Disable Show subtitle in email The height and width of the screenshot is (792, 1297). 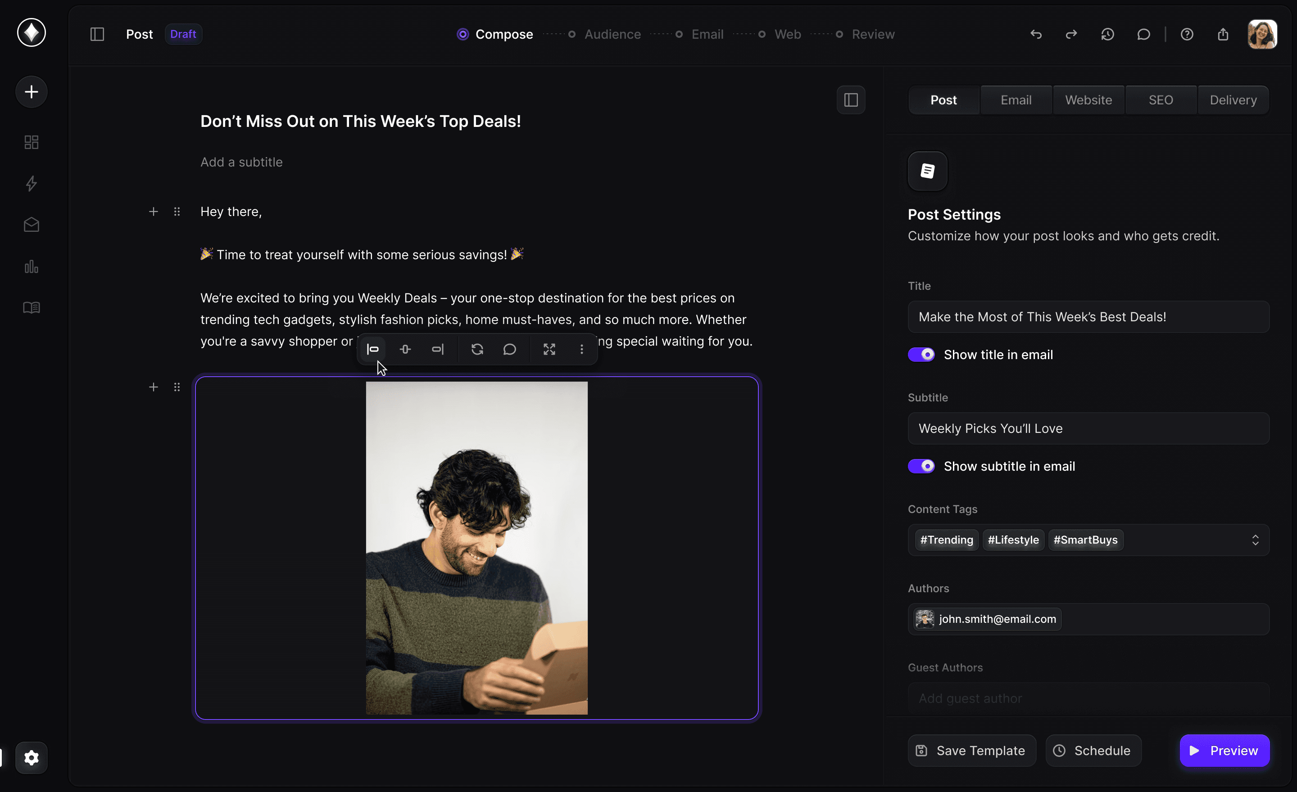[x=921, y=466]
